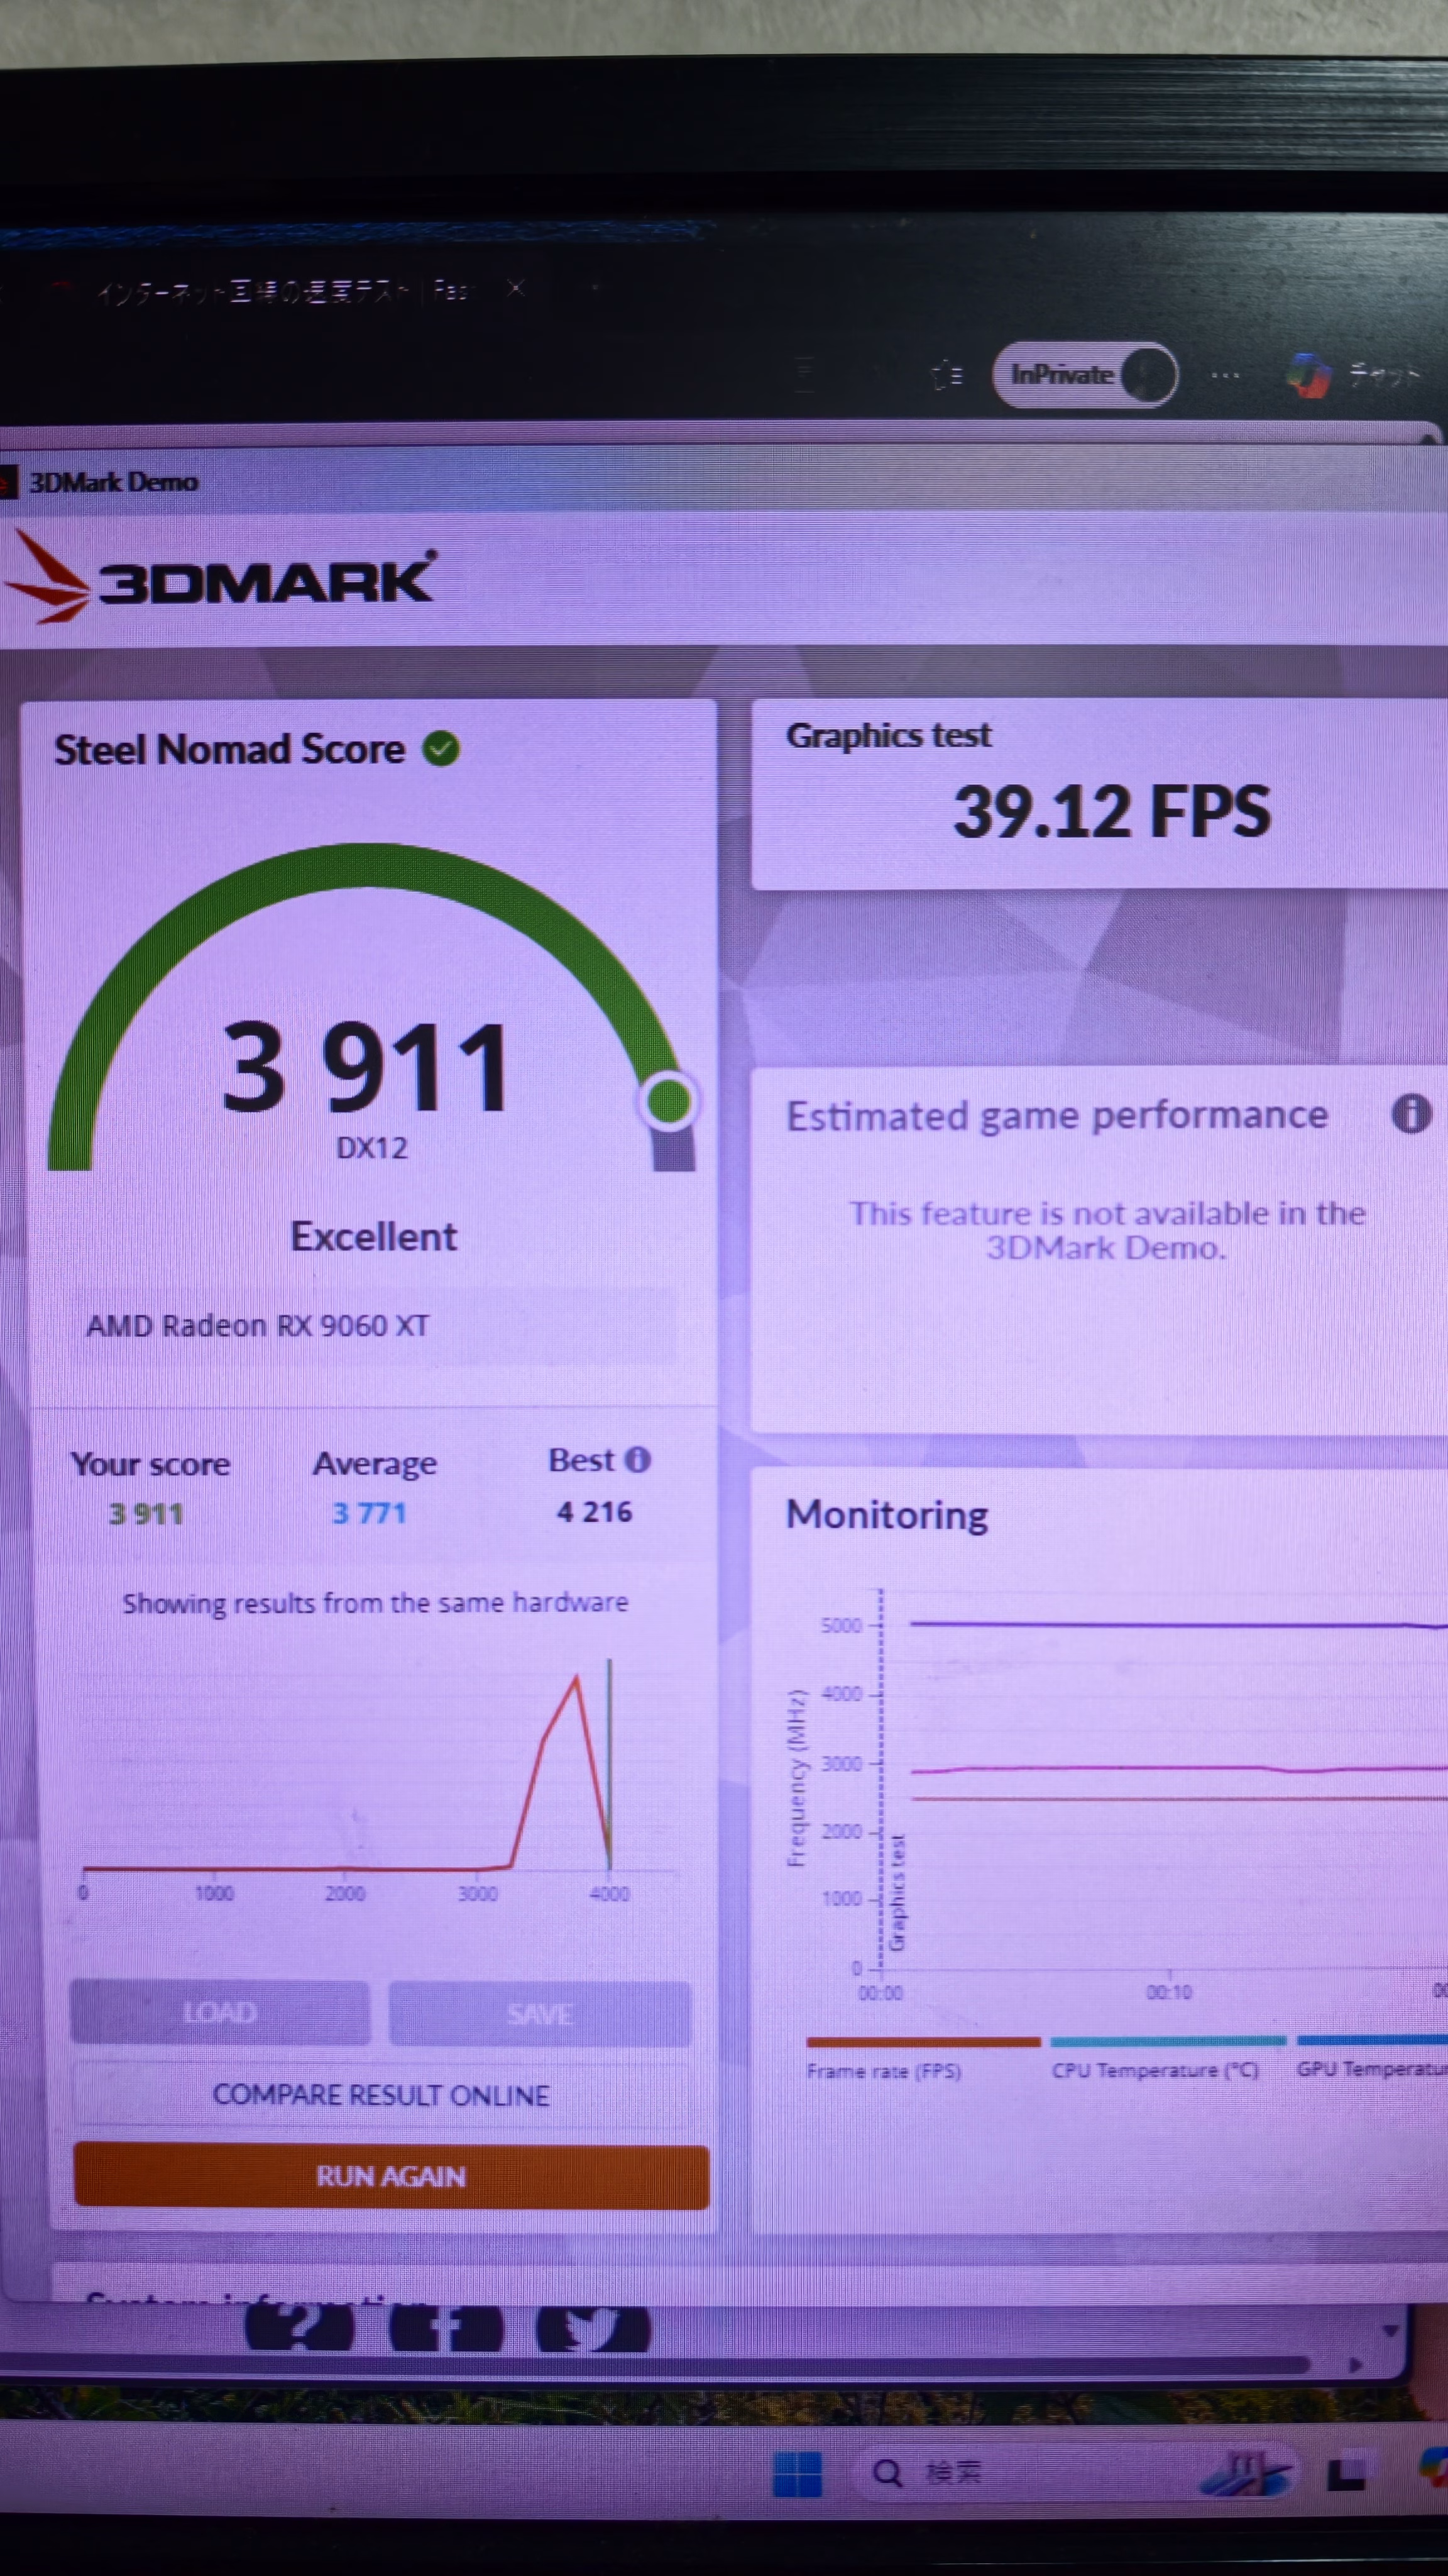Viewport: 1448px width, 2576px height.
Task: Click the Copilot icon in the browser toolbar
Action: click(1308, 375)
